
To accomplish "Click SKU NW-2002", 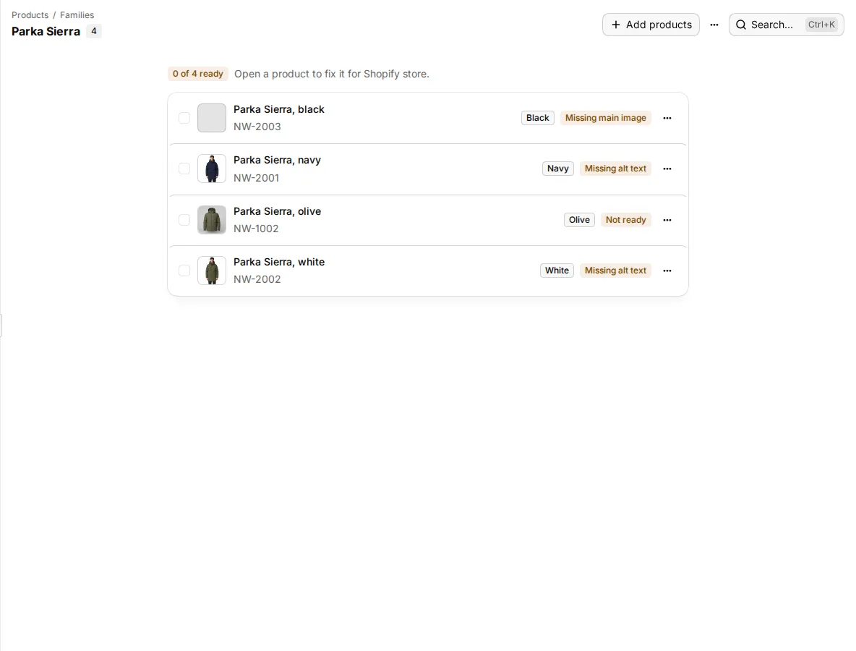I will tap(257, 280).
